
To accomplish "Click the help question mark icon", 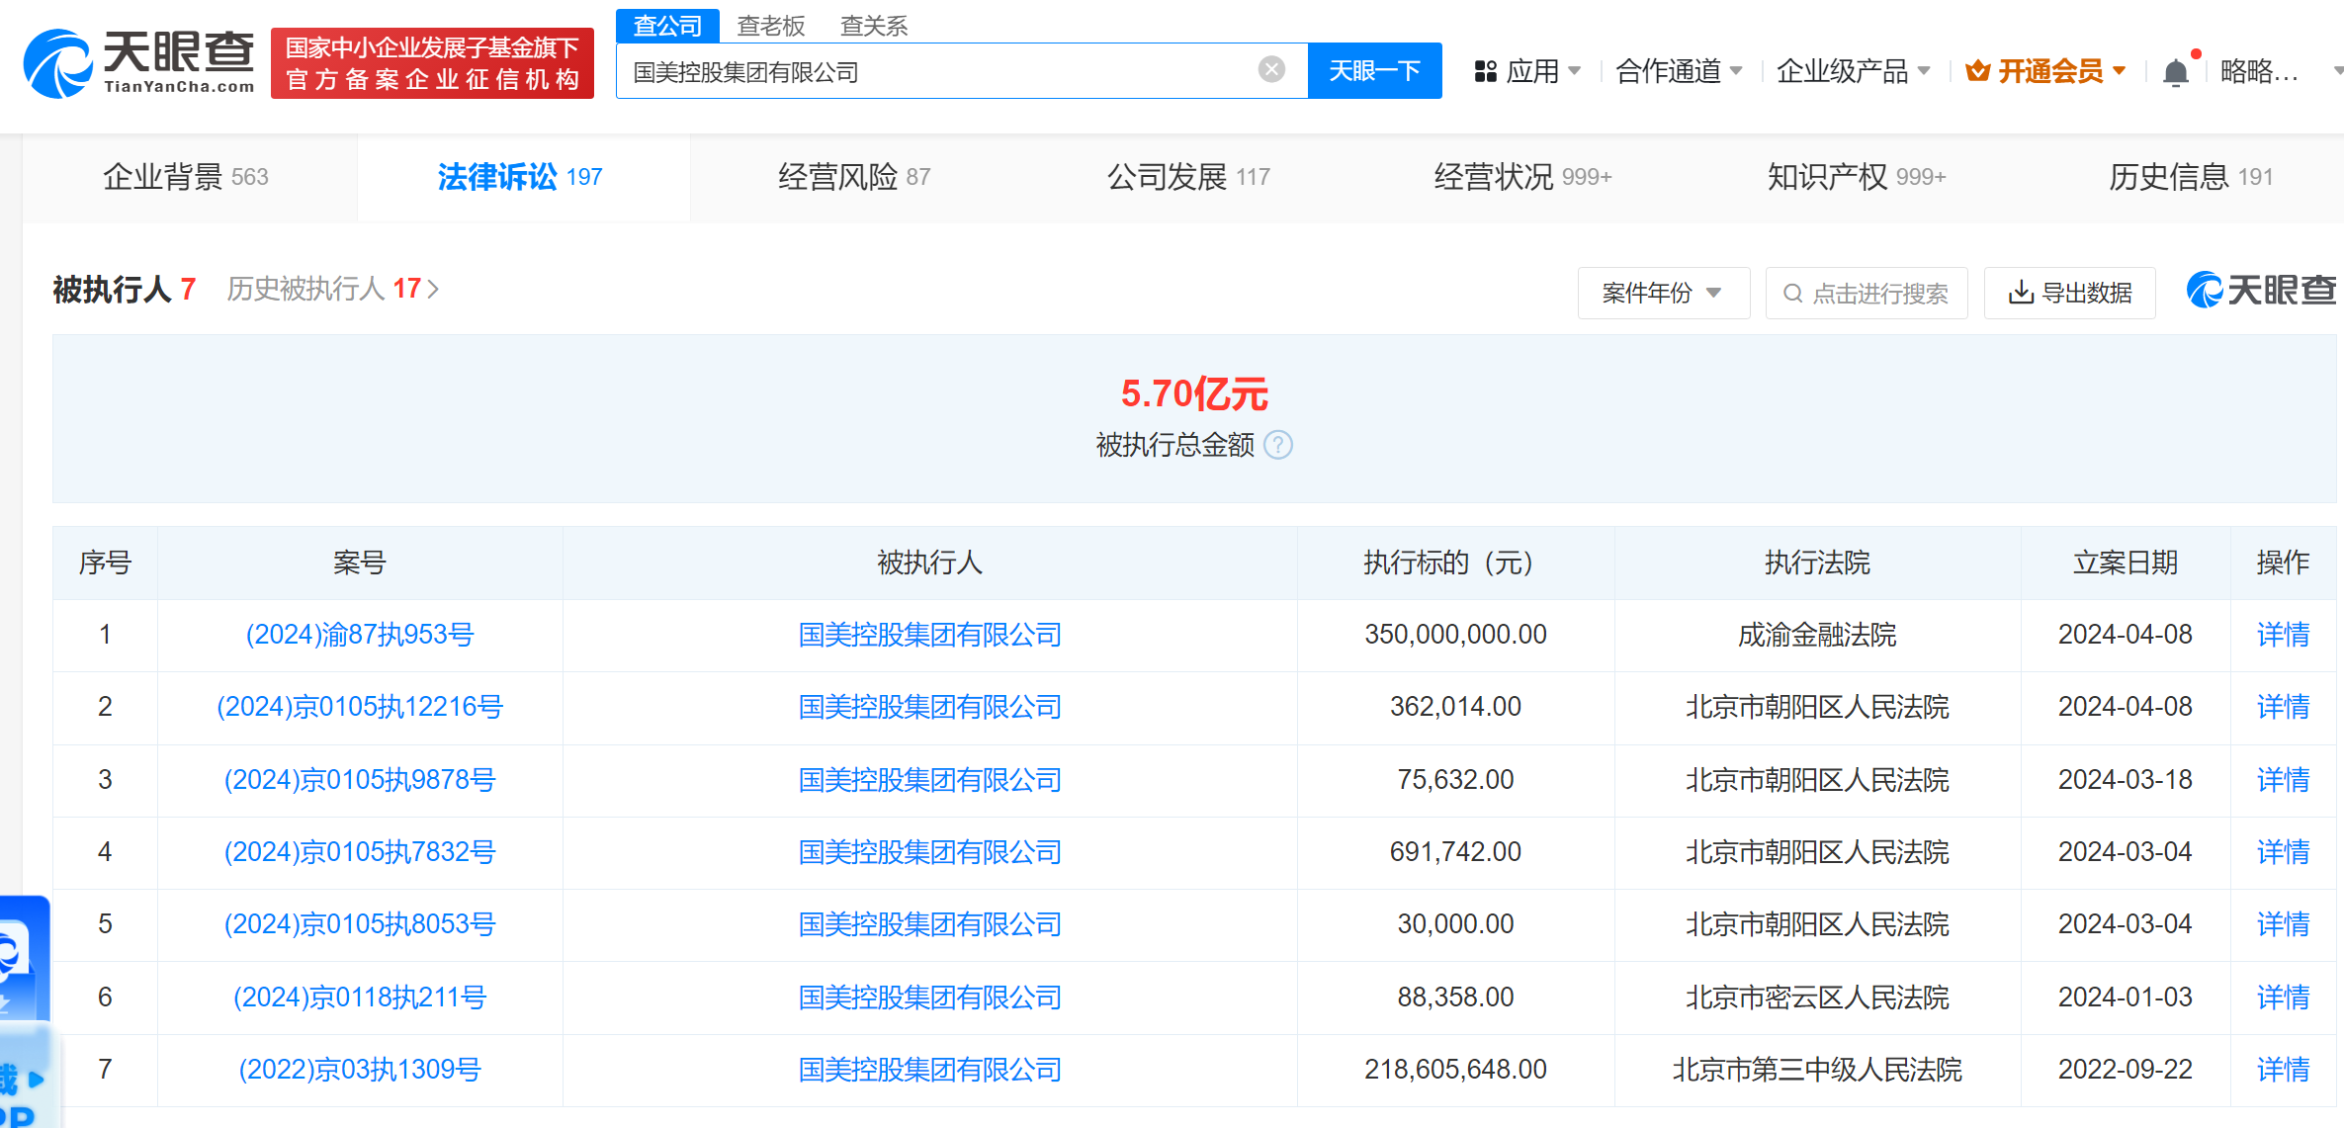I will click(1278, 445).
